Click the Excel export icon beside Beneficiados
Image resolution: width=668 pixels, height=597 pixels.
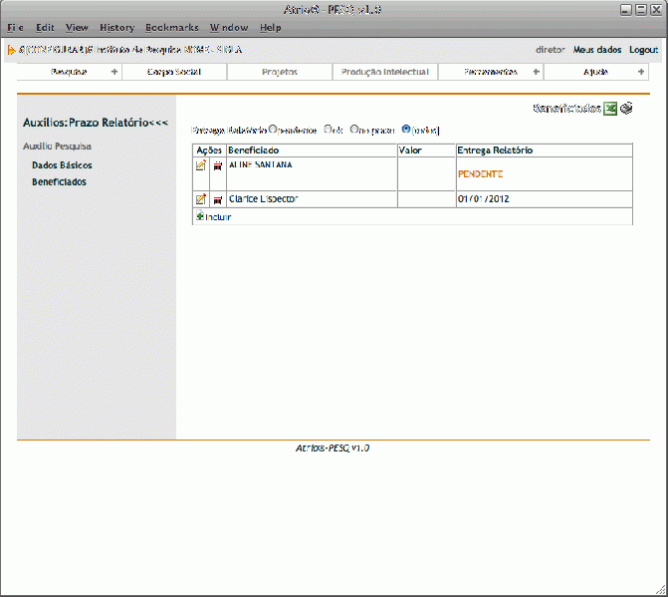610,109
